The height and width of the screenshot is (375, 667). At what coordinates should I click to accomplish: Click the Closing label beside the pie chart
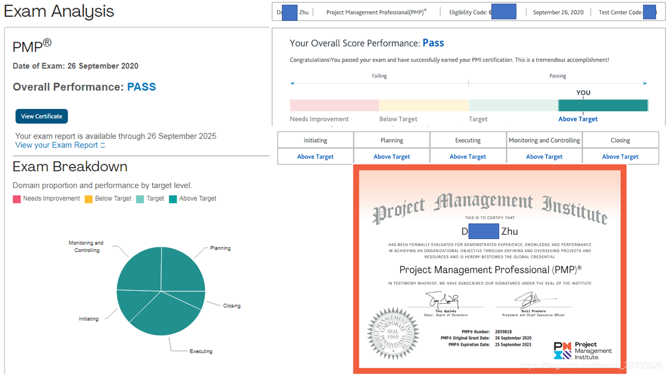point(231,306)
